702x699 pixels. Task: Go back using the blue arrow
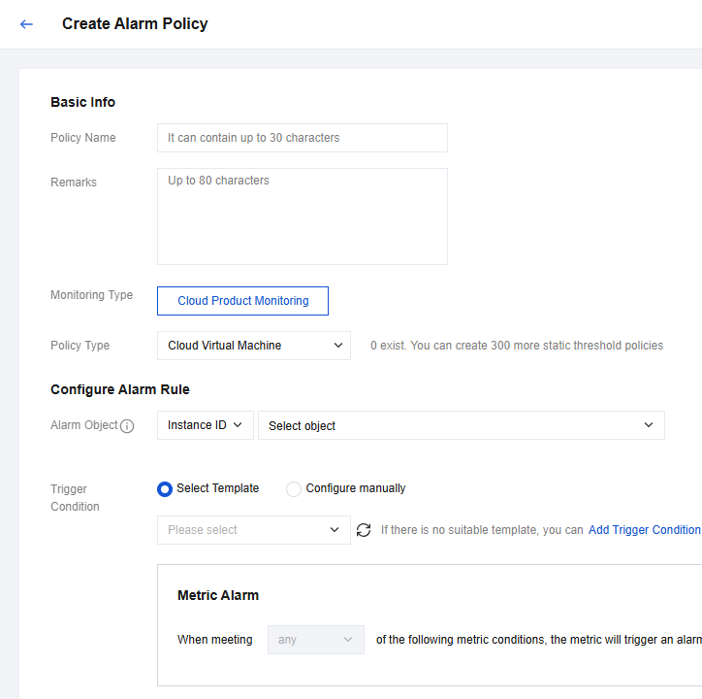pos(26,24)
